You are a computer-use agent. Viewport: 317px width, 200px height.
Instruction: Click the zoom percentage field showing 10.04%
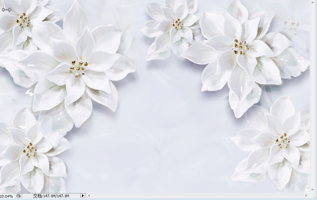click(7, 196)
